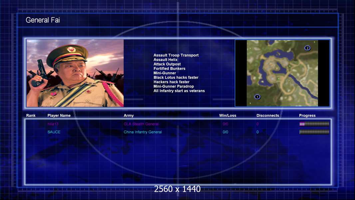Click start position marker 2 on minimap
355x200 pixels.
[307, 48]
